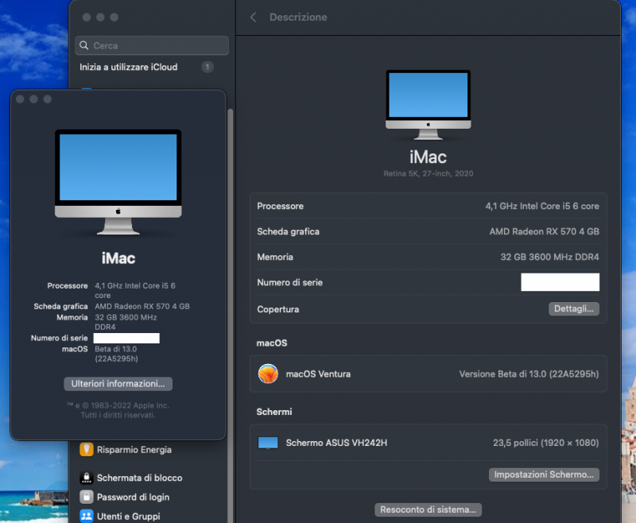
Task: Click the magnifying glass in the Cerca field
Action: click(84, 45)
